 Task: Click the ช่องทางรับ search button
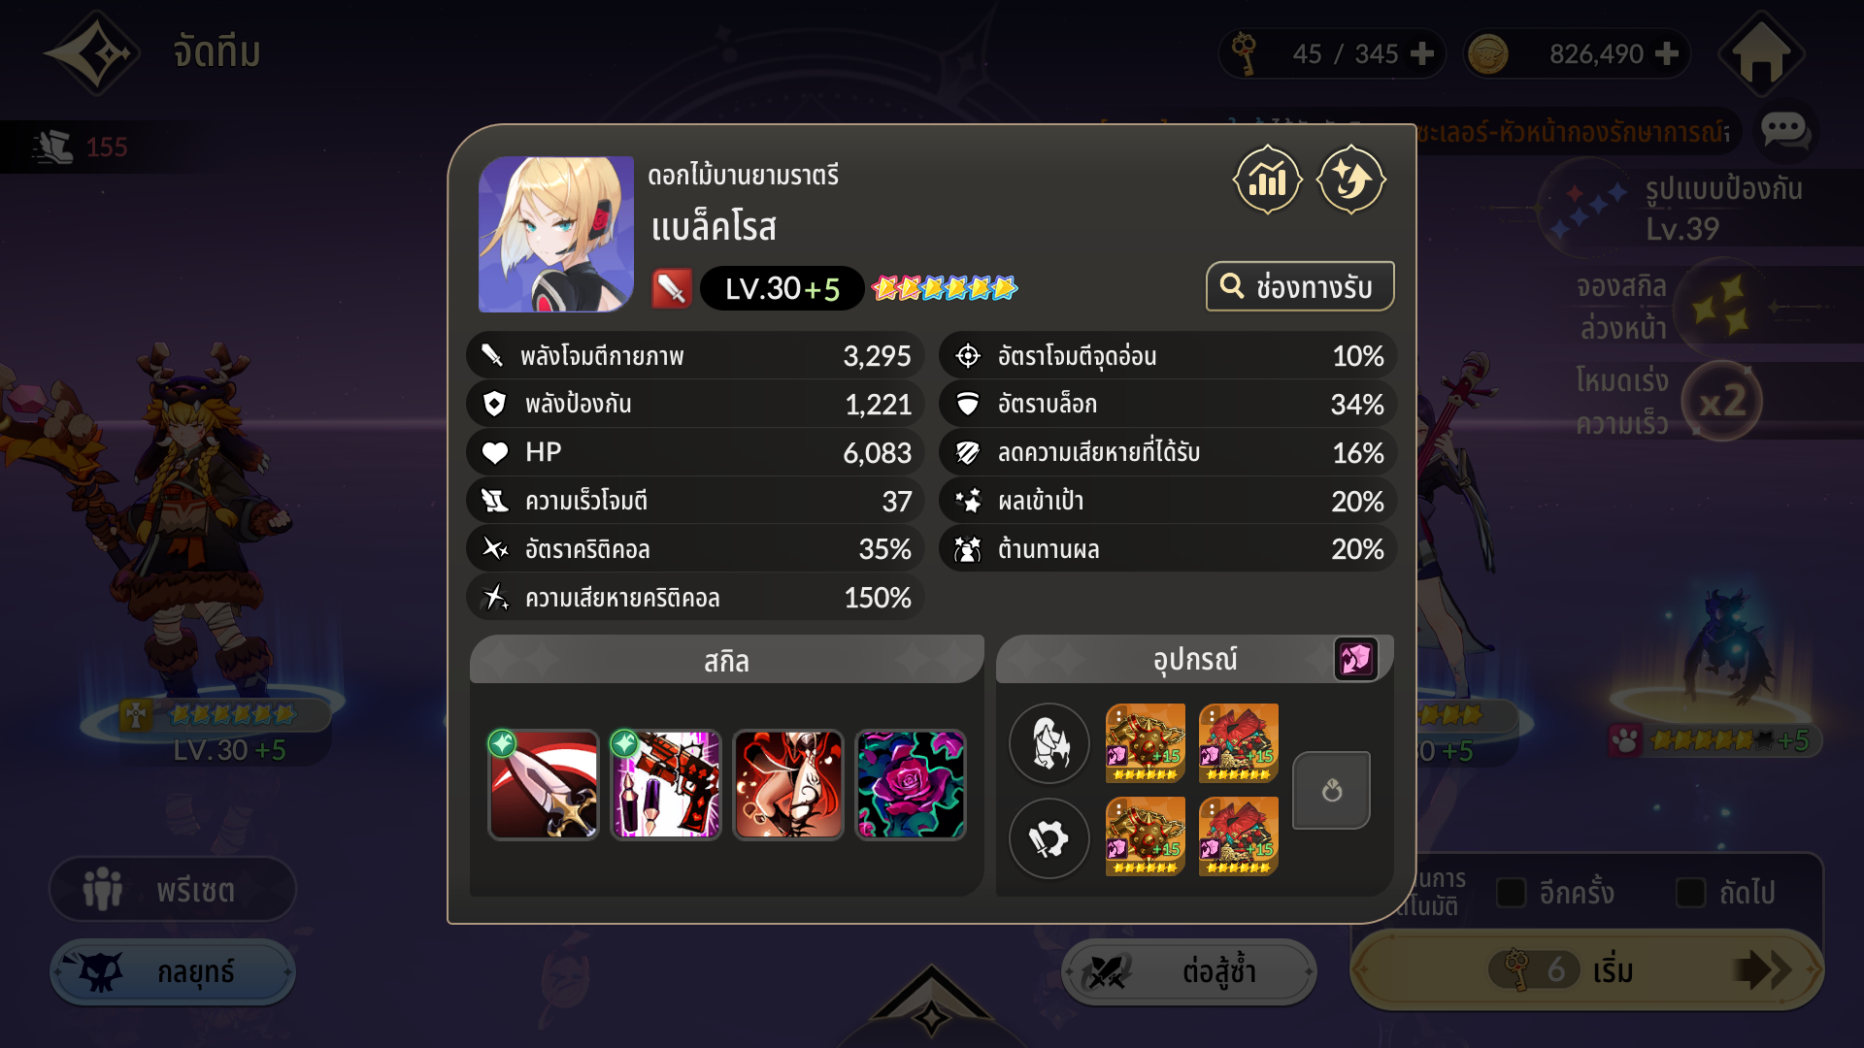[1300, 286]
